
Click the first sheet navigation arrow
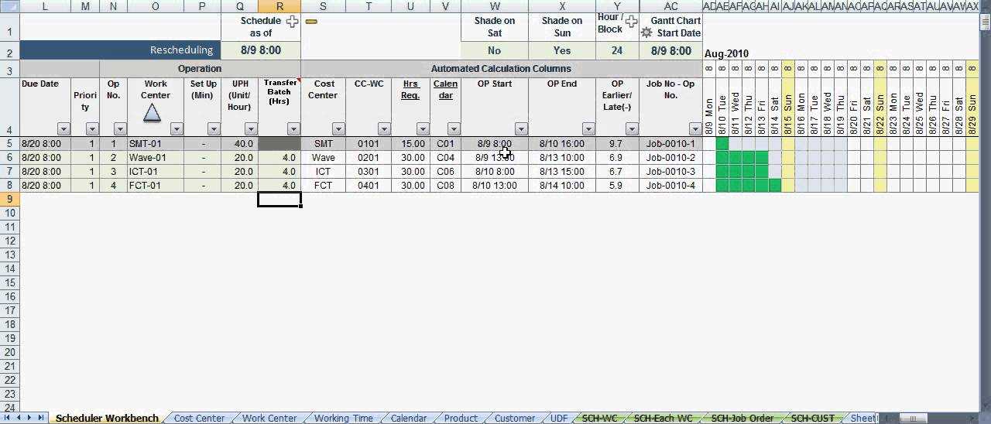point(9,418)
